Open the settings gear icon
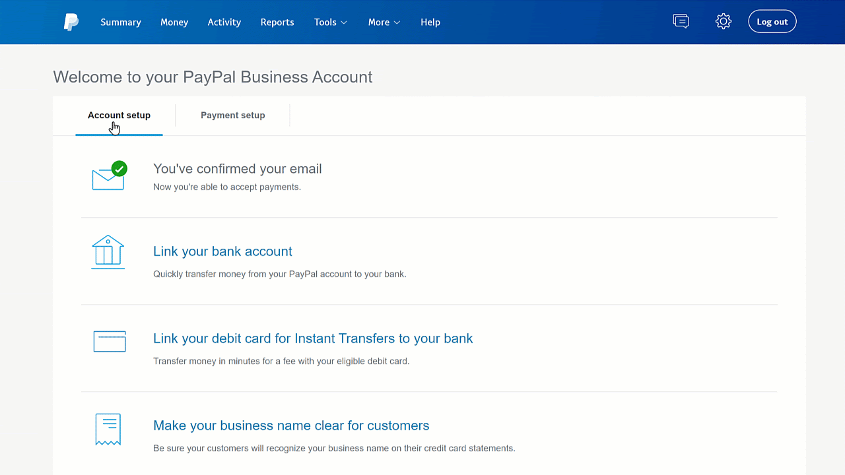The image size is (845, 475). (x=724, y=21)
